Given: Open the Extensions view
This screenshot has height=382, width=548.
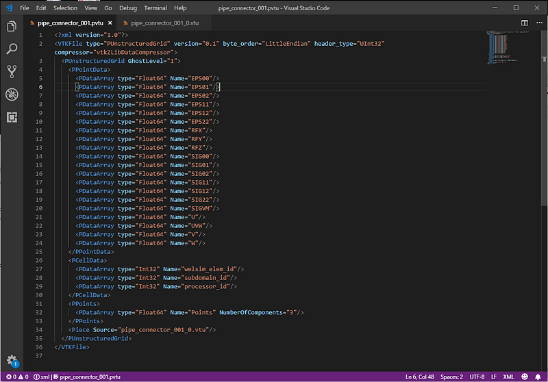Looking at the screenshot, I should click(11, 116).
